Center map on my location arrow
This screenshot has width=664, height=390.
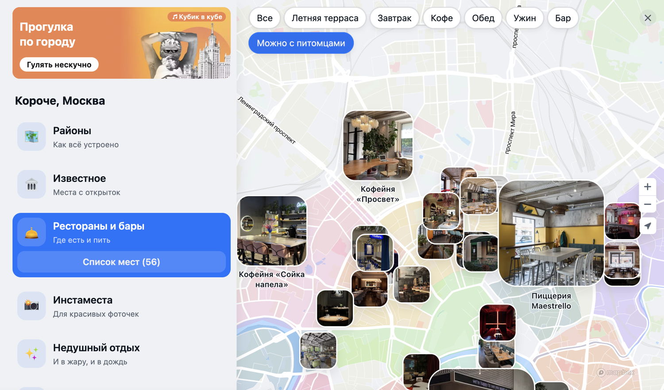point(648,226)
